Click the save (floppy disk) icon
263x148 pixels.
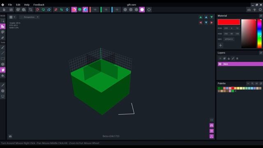point(11,10)
